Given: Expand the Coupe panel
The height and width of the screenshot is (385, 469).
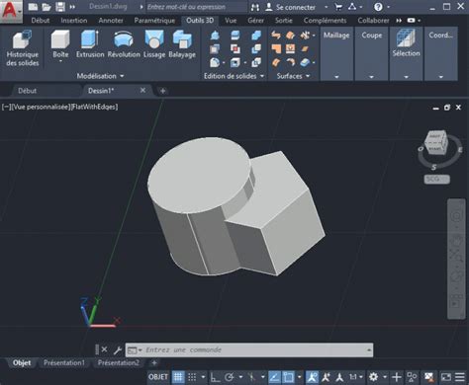Looking at the screenshot, I should (x=371, y=77).
